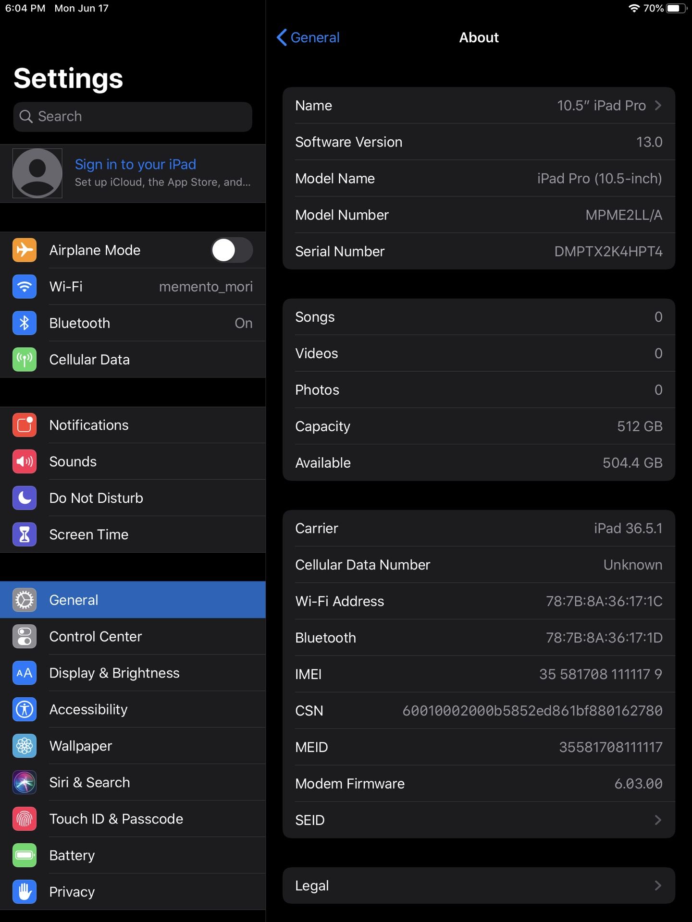The image size is (692, 922).
Task: Tap the Notifications icon
Action: coord(25,425)
